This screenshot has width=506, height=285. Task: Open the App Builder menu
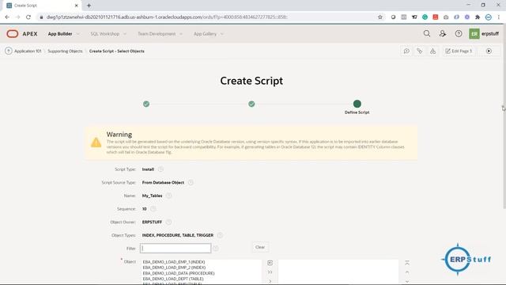[x=60, y=33]
